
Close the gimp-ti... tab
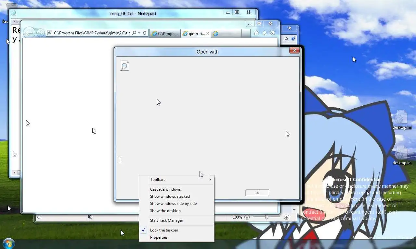(x=208, y=33)
